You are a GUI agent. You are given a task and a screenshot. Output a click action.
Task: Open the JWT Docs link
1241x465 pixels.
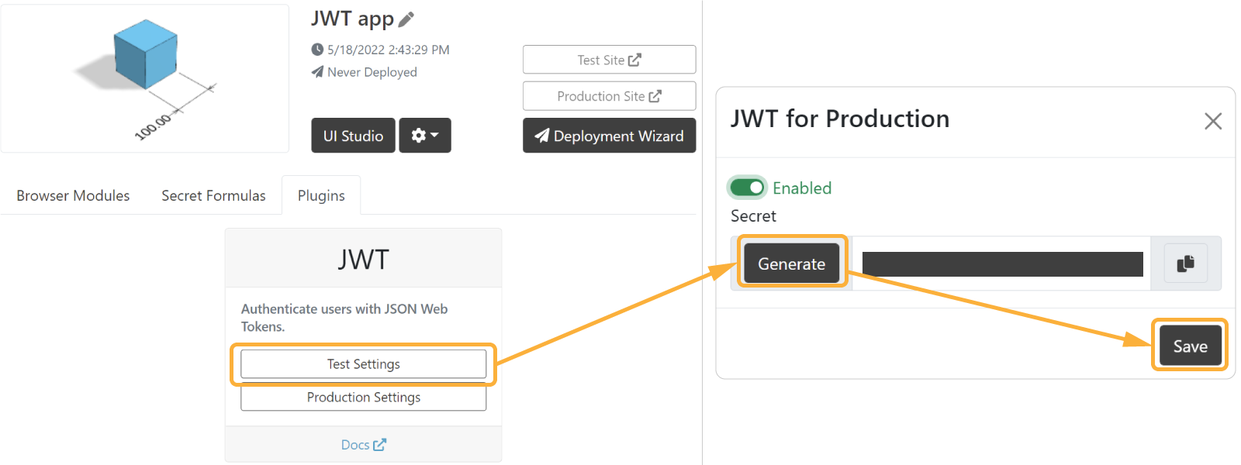click(x=364, y=445)
